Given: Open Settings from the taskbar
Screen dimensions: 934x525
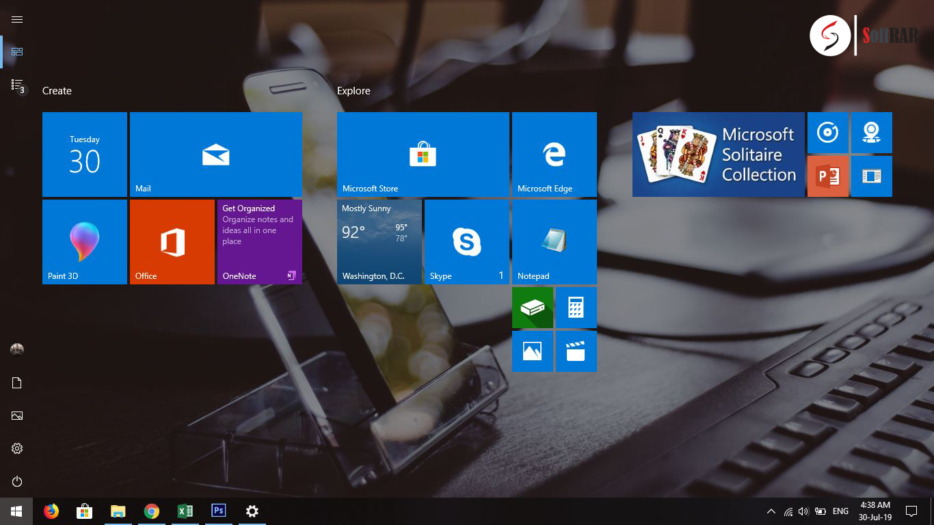Looking at the screenshot, I should 252,511.
